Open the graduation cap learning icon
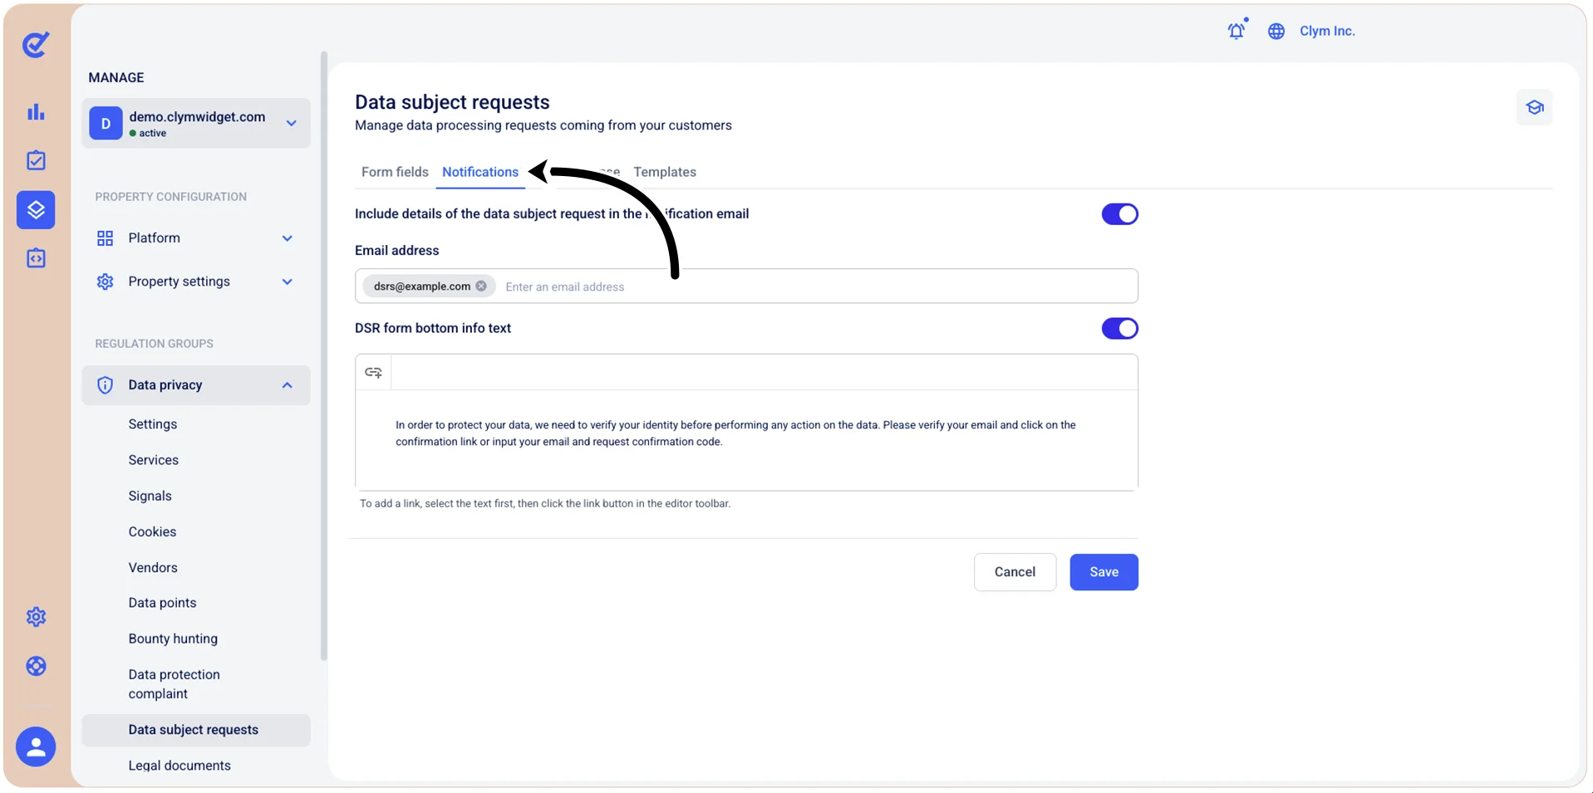Image resolution: width=1593 pixels, height=793 pixels. (1535, 107)
